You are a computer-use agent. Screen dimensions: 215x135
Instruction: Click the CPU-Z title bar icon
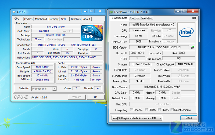tap(14, 12)
